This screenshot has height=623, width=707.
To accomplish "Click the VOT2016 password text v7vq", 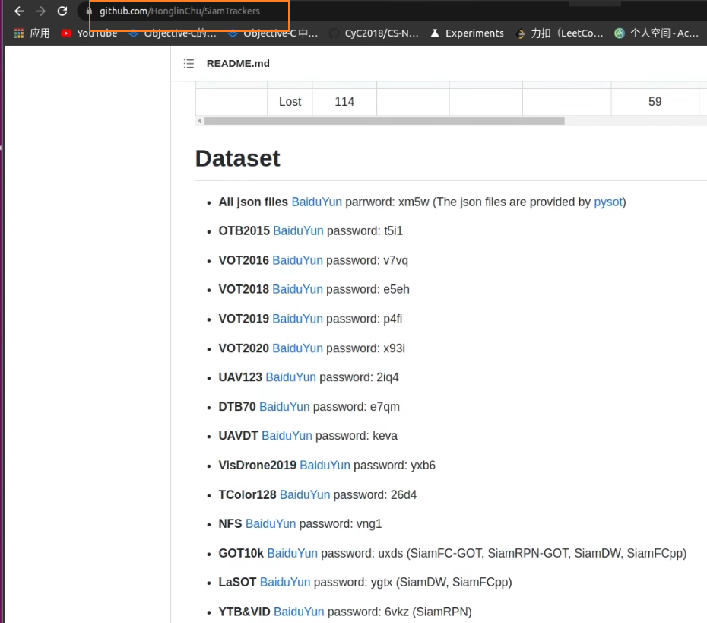I will [x=395, y=260].
